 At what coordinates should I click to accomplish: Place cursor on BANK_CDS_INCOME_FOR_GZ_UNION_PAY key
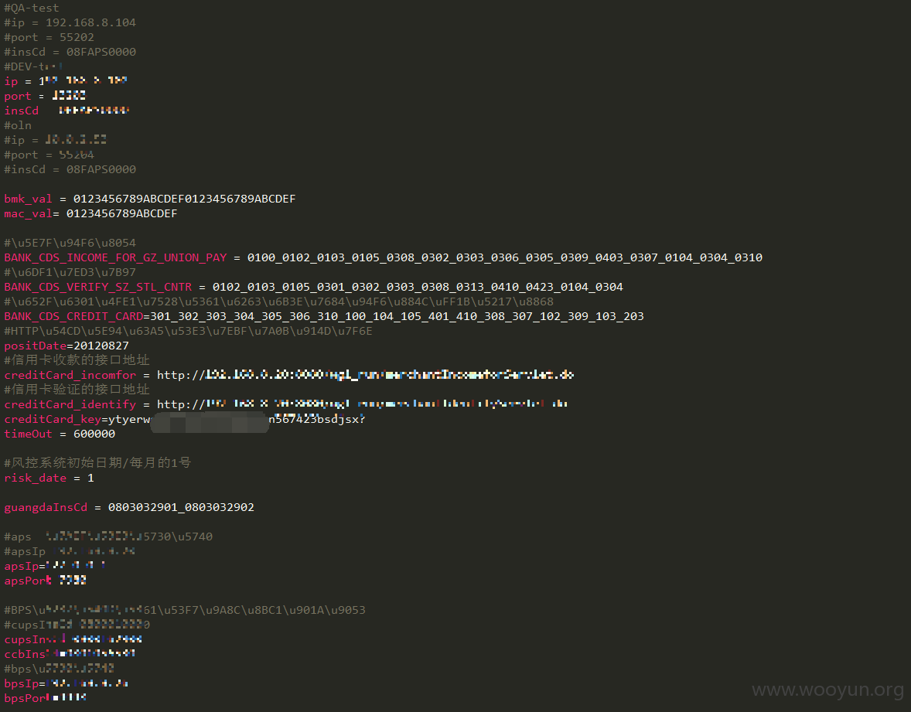point(115,258)
